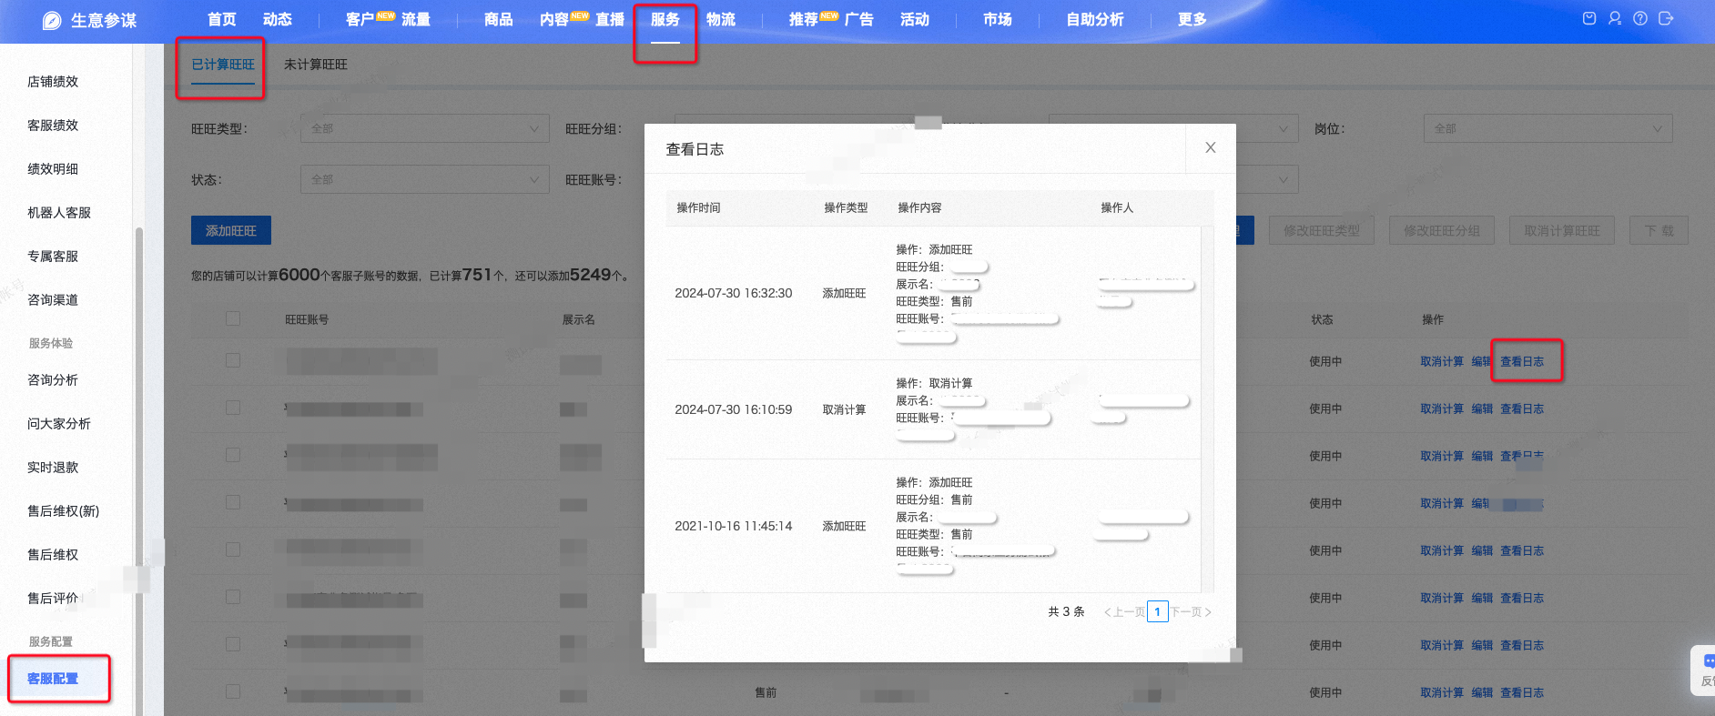Open 专属客服 in sidebar
The width and height of the screenshot is (1715, 716).
(53, 256)
